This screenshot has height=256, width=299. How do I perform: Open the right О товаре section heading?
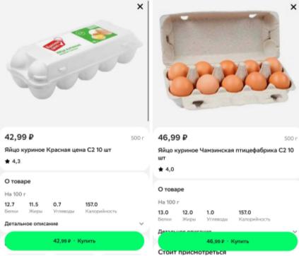pos(171,190)
